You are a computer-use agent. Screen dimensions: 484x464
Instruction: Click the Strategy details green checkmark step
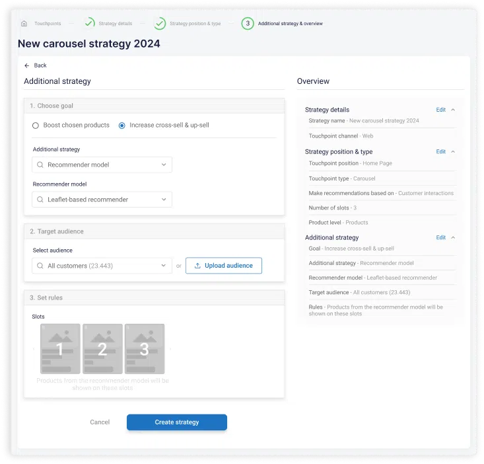coord(89,24)
